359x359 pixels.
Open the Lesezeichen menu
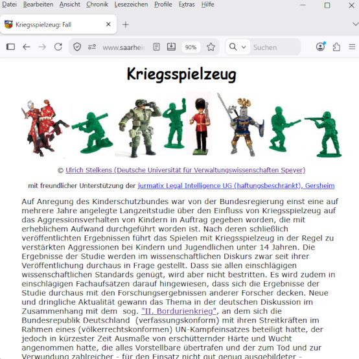coord(131,5)
